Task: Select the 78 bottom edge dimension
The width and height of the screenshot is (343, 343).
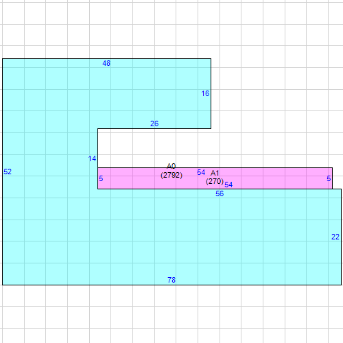Action: tap(171, 280)
